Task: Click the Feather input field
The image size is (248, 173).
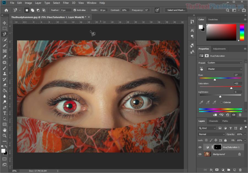Action: click(x=66, y=10)
